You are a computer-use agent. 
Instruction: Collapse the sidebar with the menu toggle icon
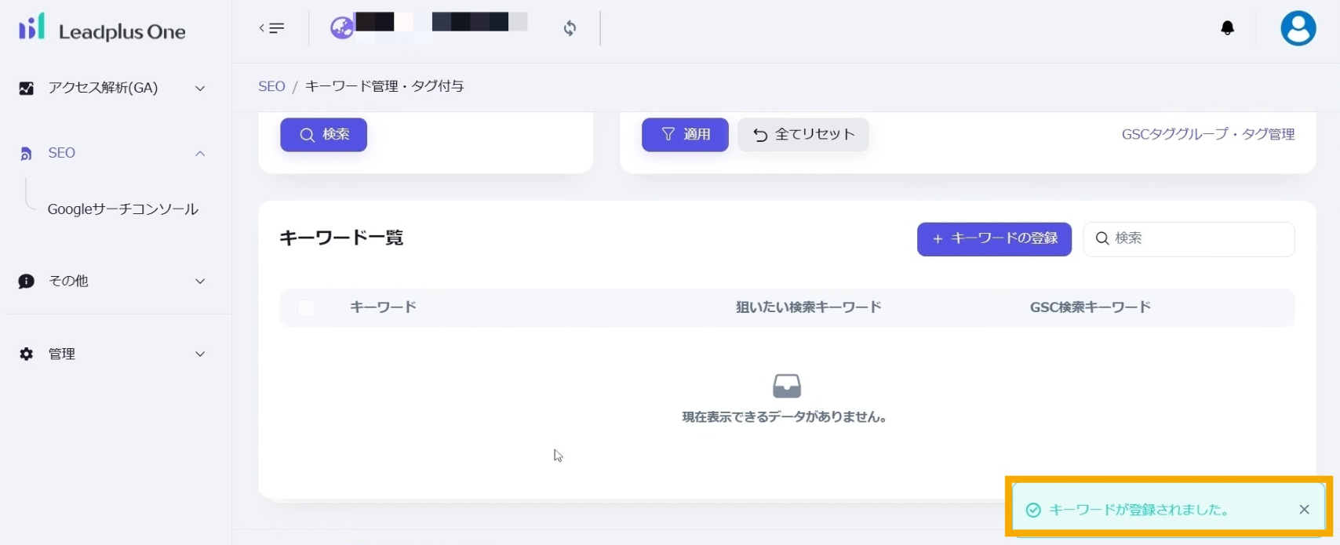click(x=271, y=28)
